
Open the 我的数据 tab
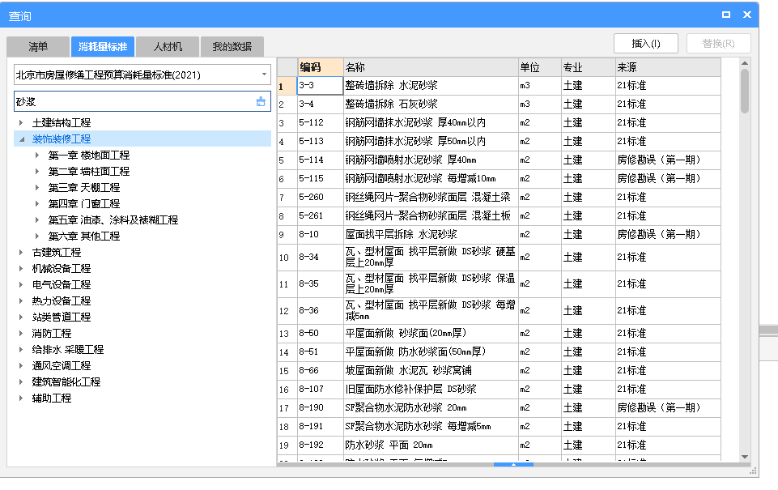(232, 47)
